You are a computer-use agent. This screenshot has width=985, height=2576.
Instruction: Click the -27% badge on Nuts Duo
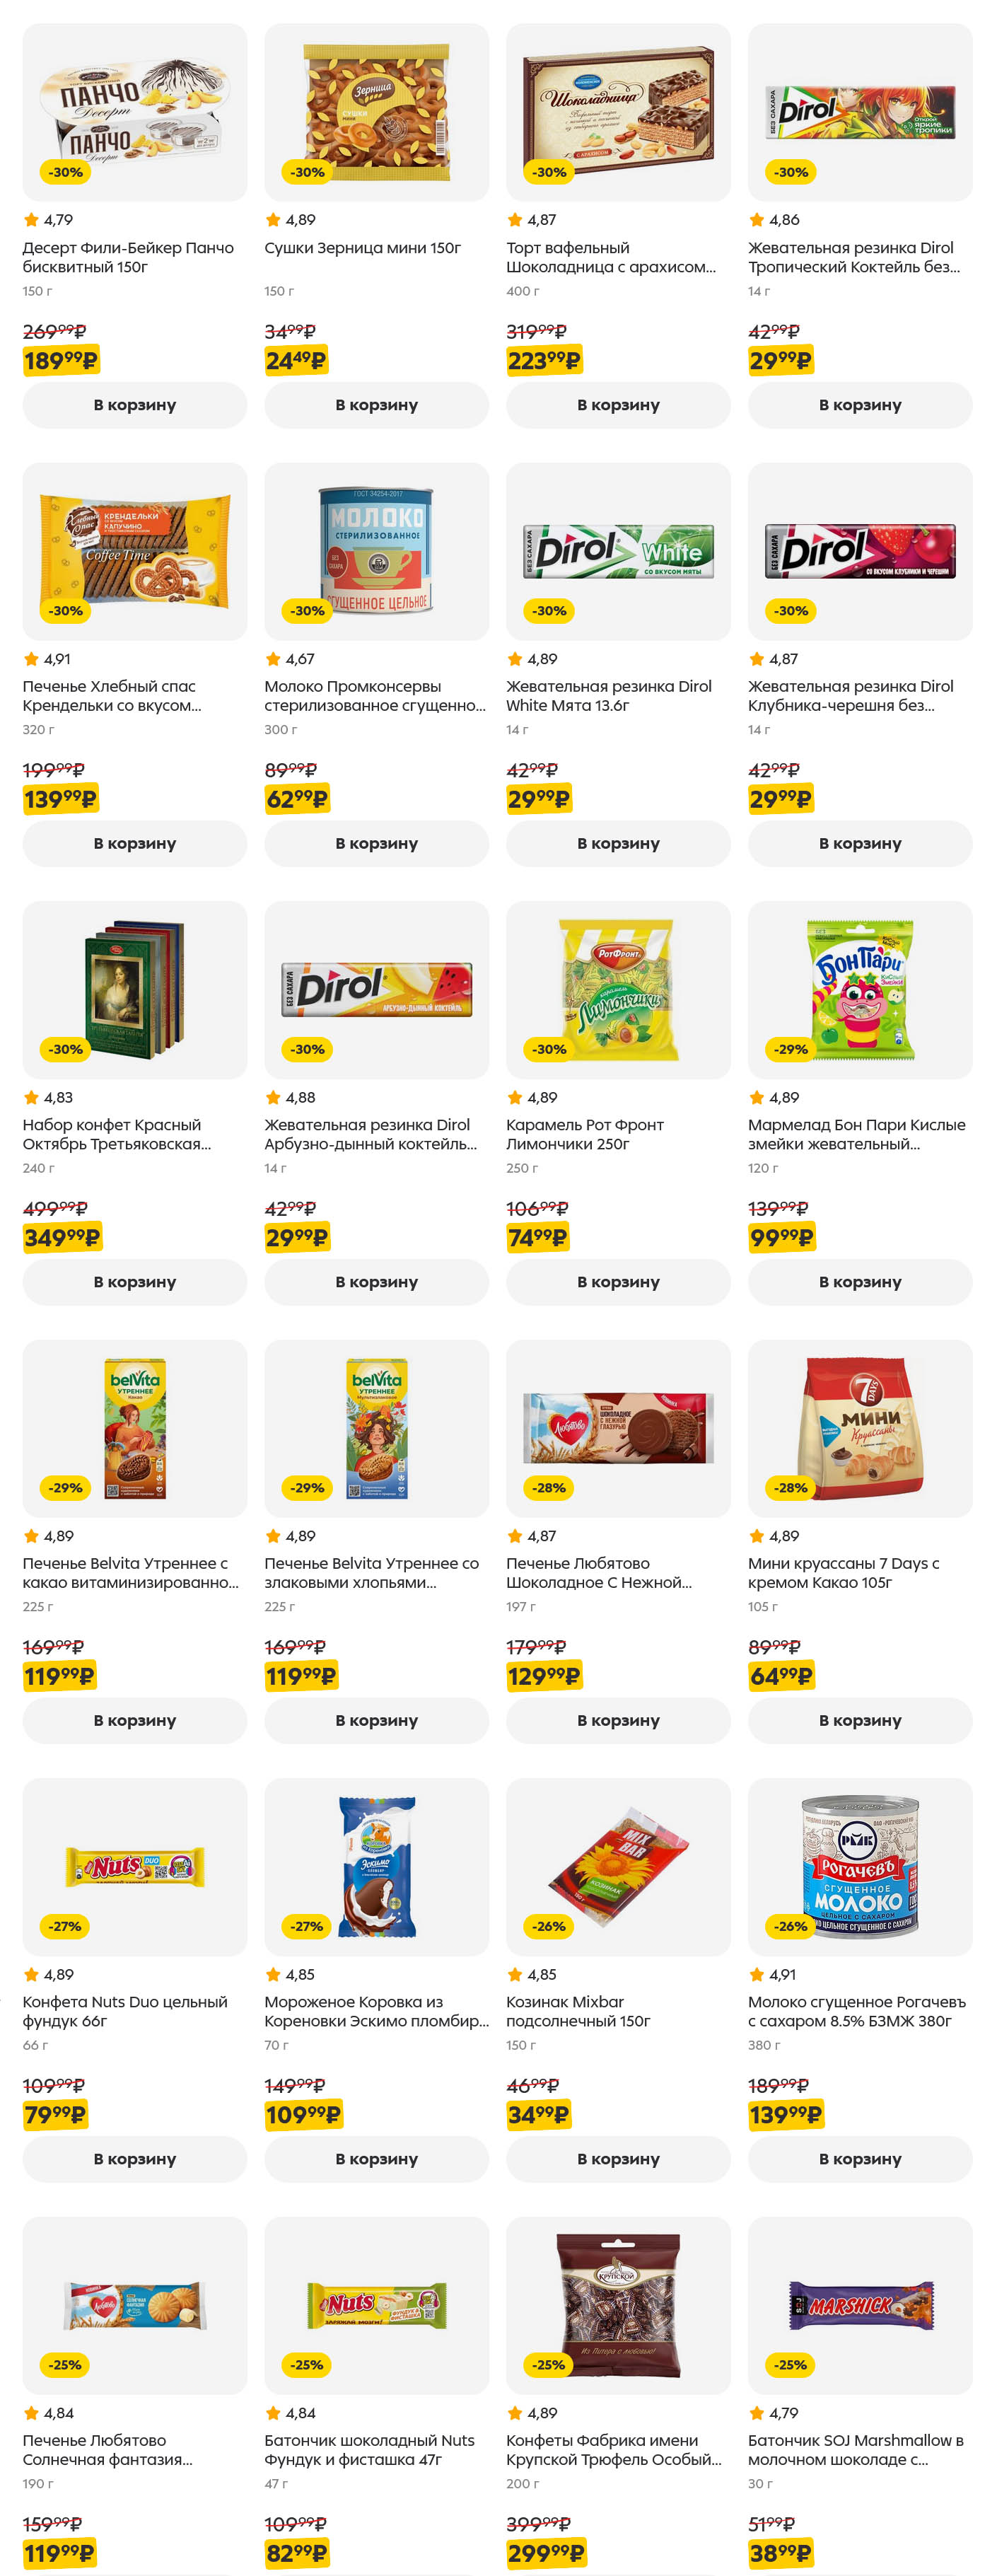tap(66, 1926)
